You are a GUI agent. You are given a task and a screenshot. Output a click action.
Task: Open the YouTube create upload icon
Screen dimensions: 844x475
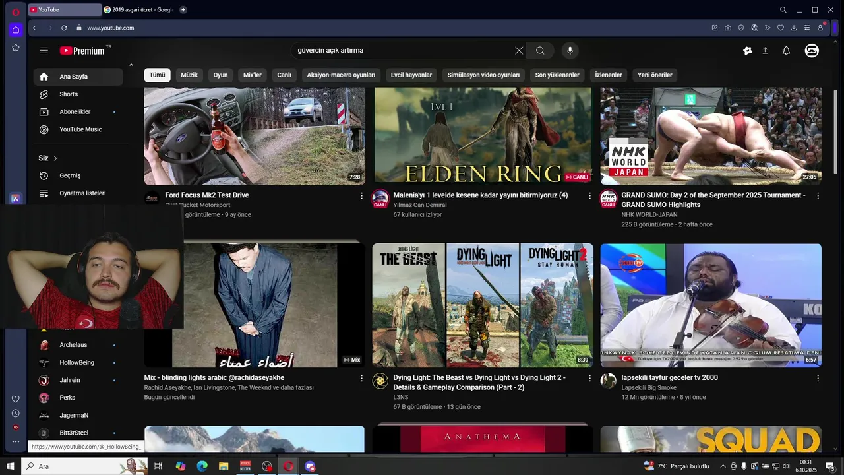[765, 50]
